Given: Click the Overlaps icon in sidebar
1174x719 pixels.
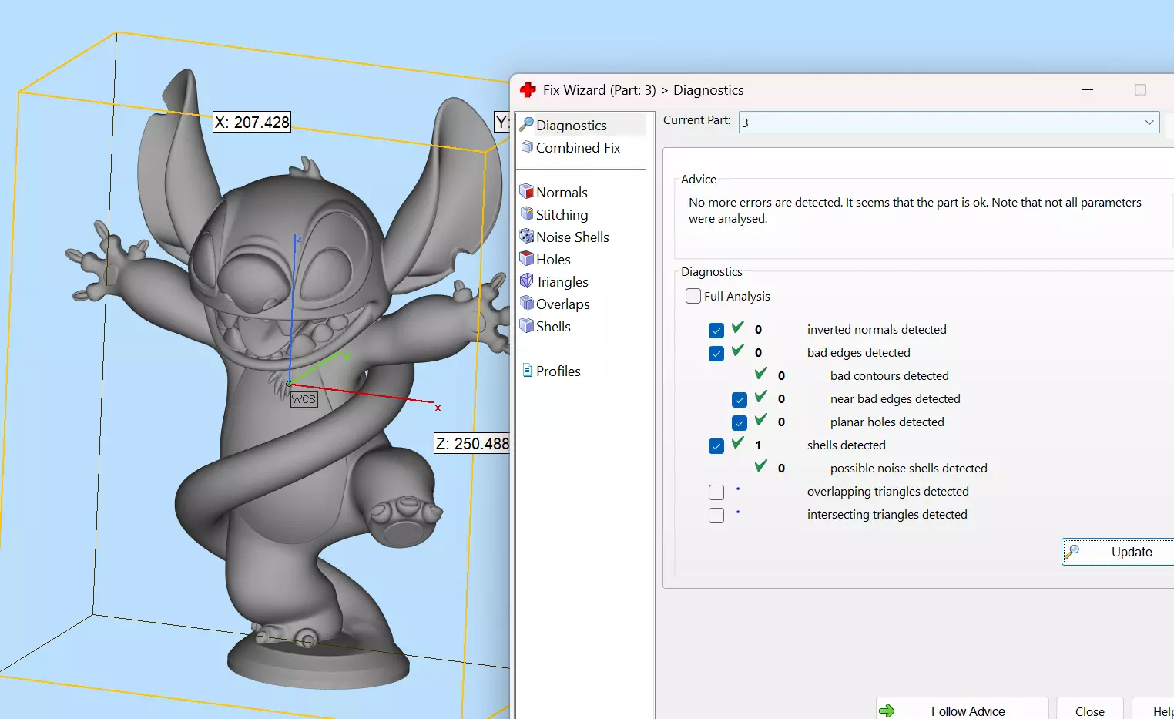Looking at the screenshot, I should point(527,303).
